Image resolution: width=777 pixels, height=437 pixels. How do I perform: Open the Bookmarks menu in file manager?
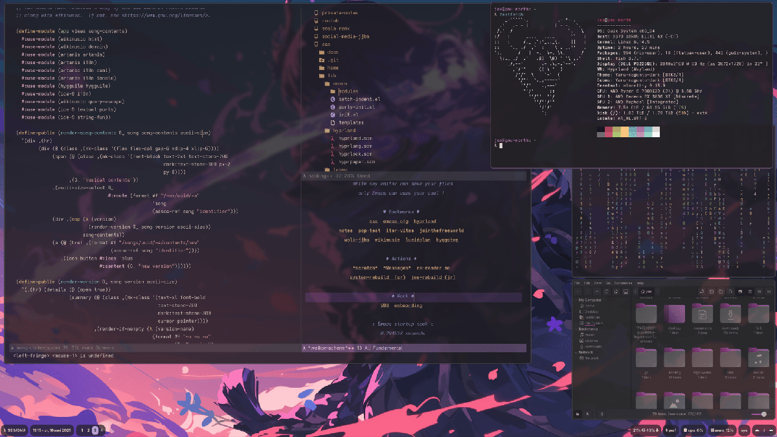pos(623,283)
